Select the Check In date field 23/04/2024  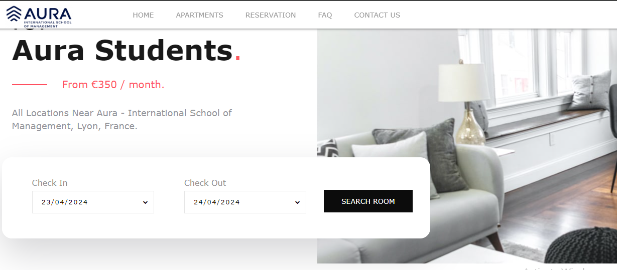[x=93, y=202]
